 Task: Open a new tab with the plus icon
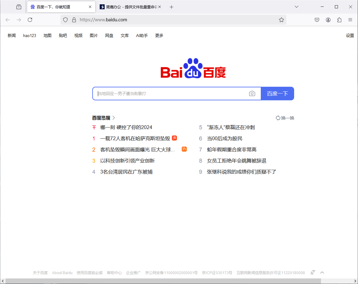[172, 6]
